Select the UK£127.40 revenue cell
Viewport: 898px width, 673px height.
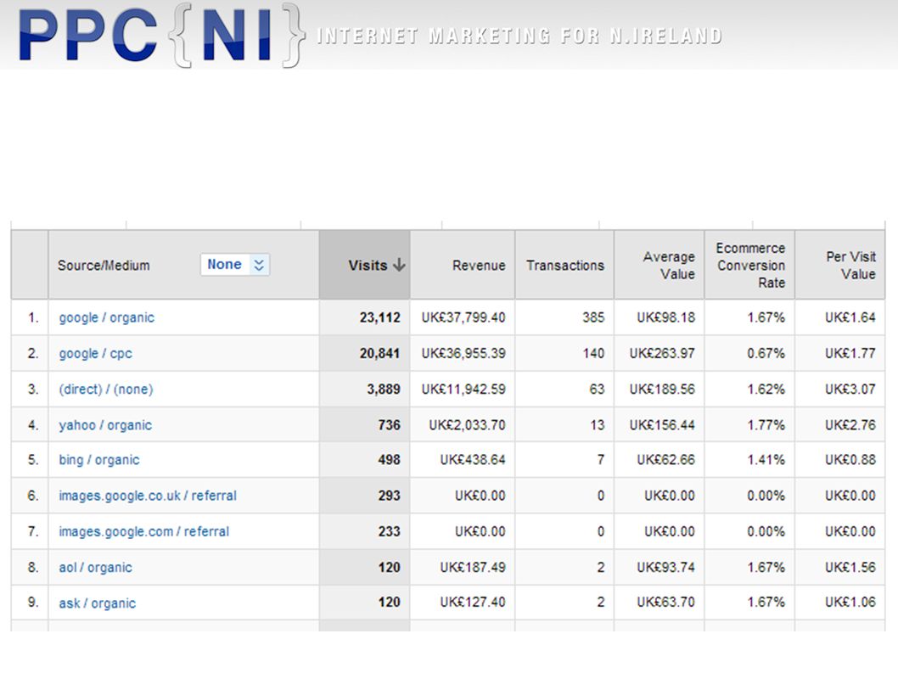click(463, 603)
